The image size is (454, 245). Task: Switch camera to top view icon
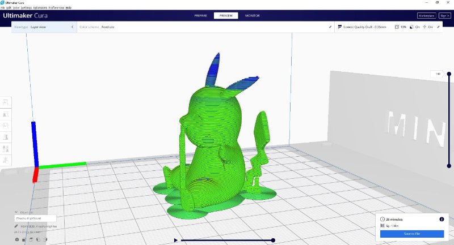point(31,239)
